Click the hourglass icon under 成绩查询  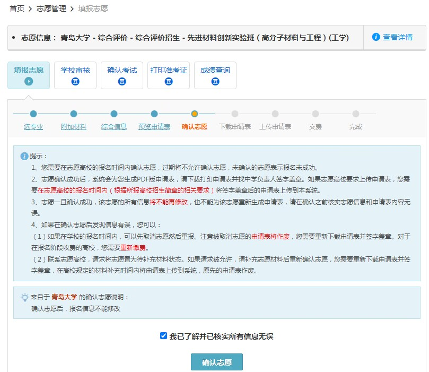coord(215,81)
